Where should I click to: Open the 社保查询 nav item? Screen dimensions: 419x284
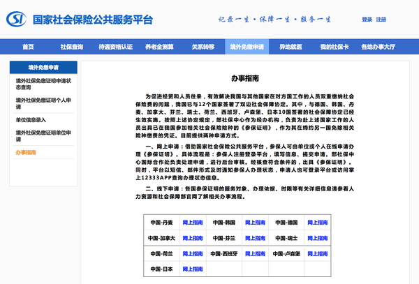point(72,47)
